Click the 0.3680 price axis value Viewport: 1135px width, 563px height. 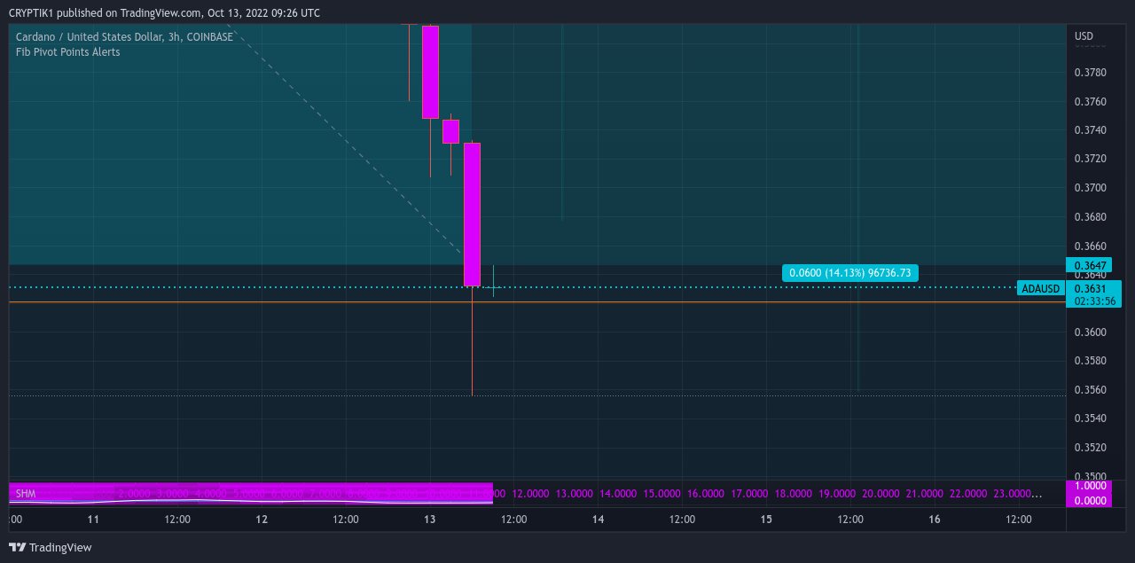(1090, 217)
